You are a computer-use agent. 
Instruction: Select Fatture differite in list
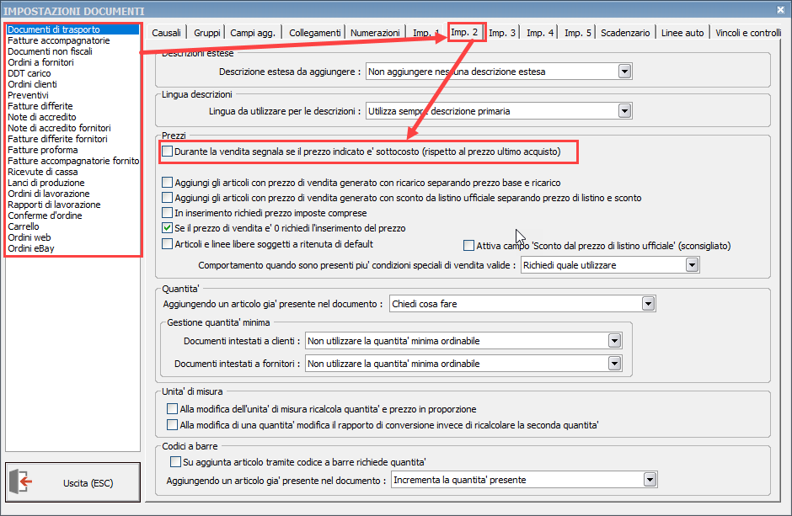tap(72, 106)
